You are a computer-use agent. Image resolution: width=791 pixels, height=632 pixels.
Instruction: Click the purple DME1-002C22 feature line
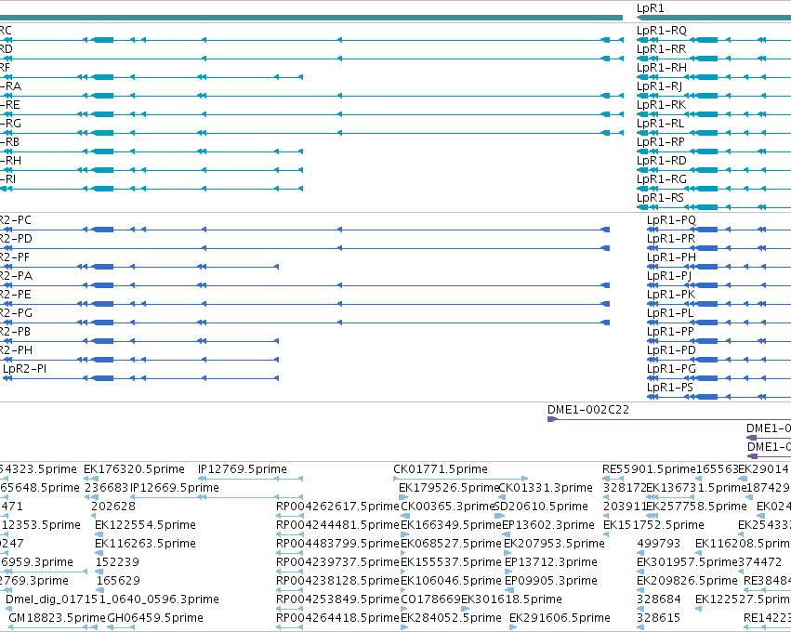(669, 419)
